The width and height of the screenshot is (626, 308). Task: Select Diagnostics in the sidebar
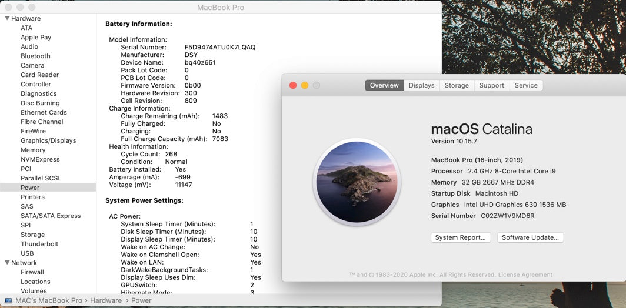pos(39,93)
